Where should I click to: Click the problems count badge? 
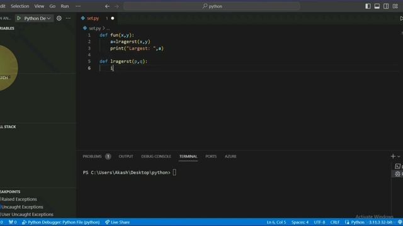click(x=108, y=156)
